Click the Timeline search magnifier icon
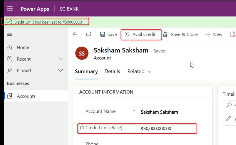 click(x=229, y=105)
